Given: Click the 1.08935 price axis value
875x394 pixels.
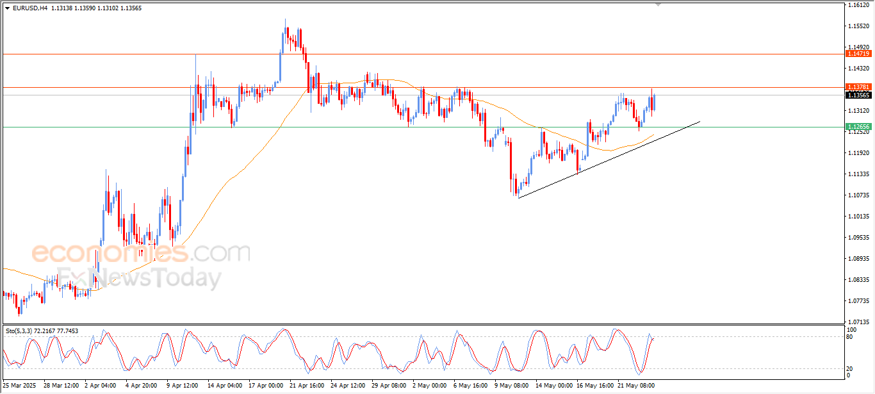Looking at the screenshot, I should tap(858, 259).
